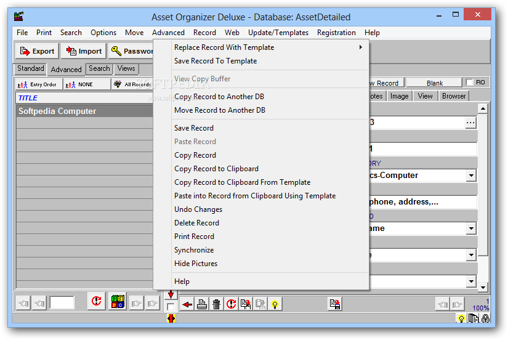Click the trash can delete icon
508x340 pixels.
click(216, 304)
